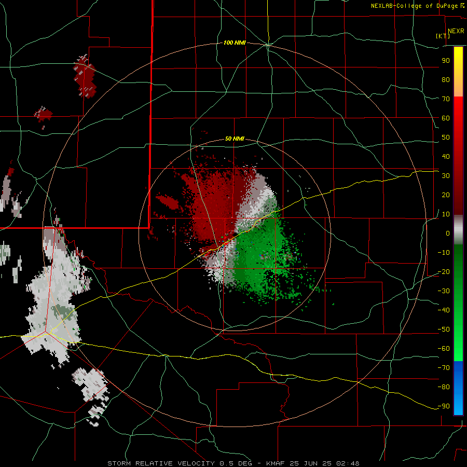Click the -30 value on velocity scale
The image size is (467, 467).
[444, 291]
